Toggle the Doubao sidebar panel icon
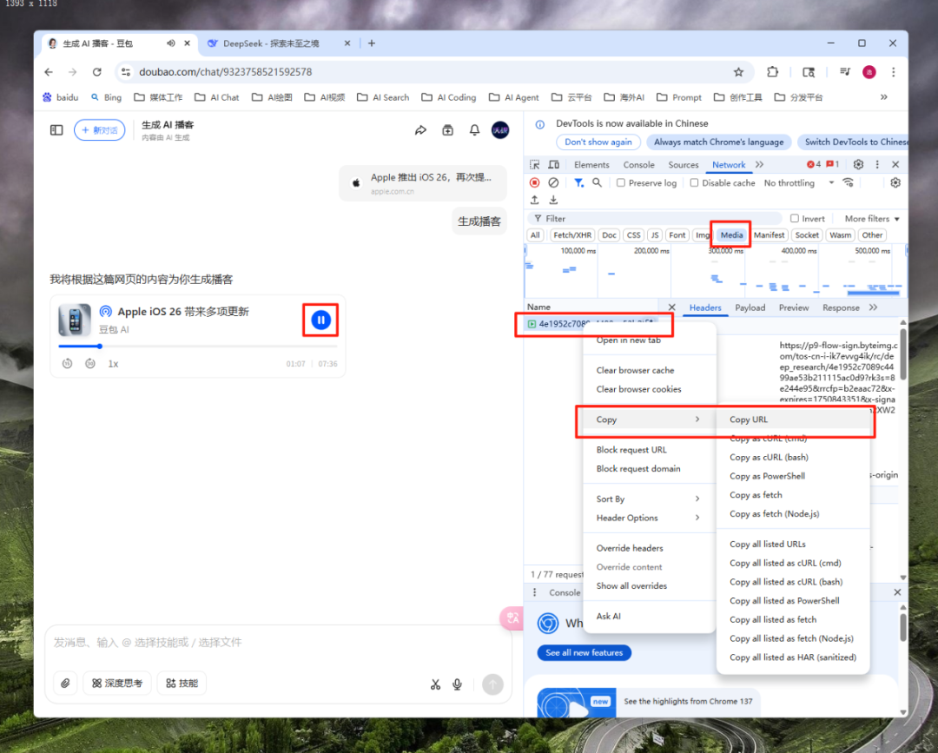 pos(56,129)
